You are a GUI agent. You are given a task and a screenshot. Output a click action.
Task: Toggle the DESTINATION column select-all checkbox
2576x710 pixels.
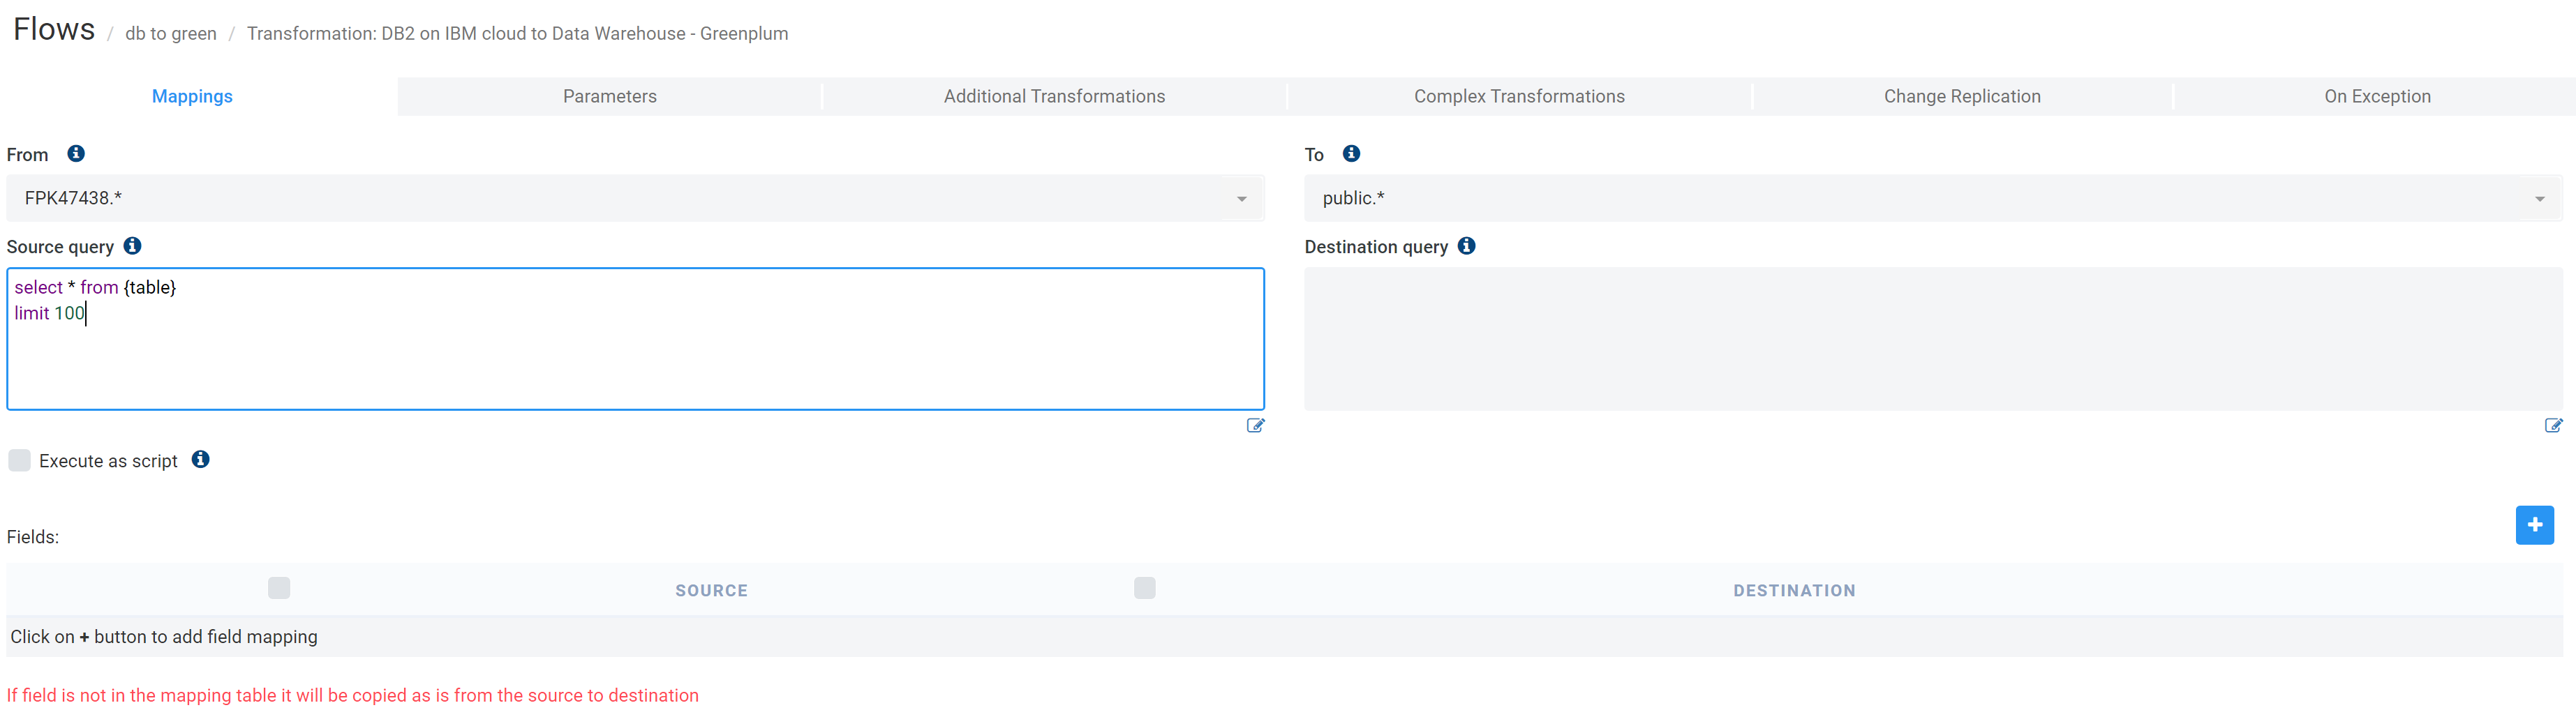[x=1144, y=588]
